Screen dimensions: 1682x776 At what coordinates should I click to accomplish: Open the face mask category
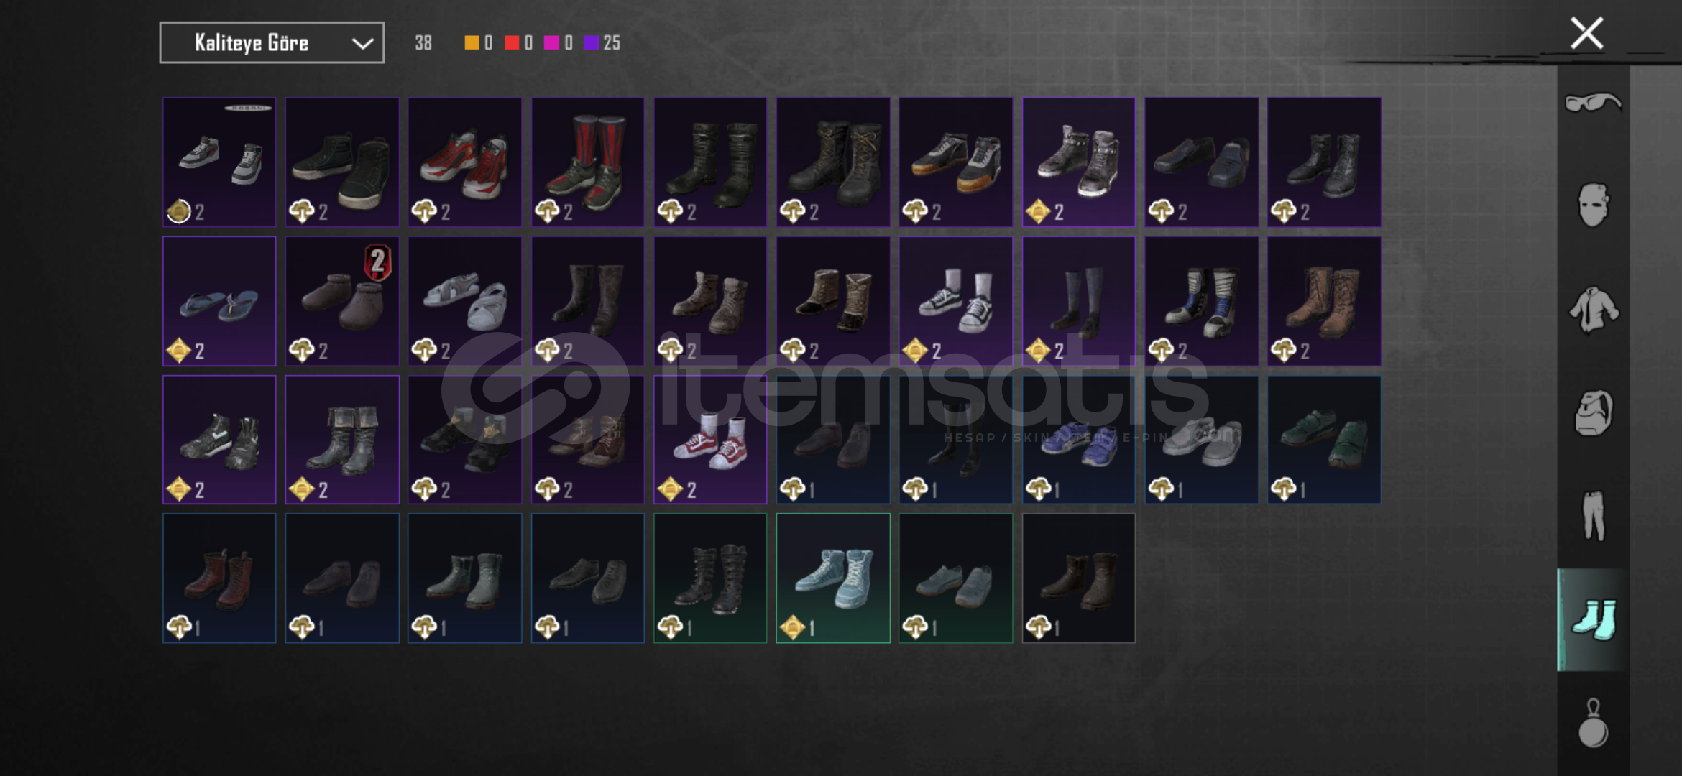[x=1593, y=205]
